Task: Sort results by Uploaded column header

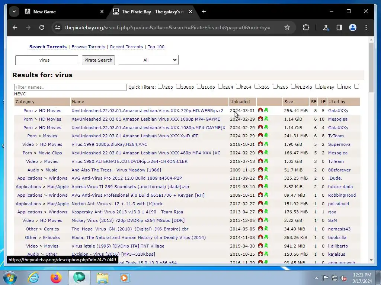Action: 240,102
